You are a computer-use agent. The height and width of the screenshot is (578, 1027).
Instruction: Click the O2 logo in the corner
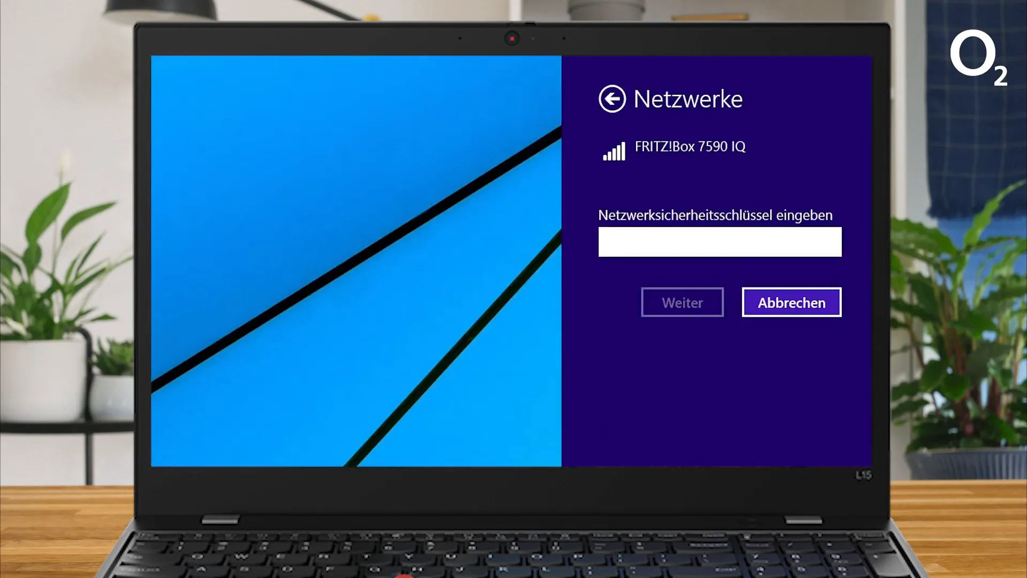pyautogui.click(x=979, y=58)
